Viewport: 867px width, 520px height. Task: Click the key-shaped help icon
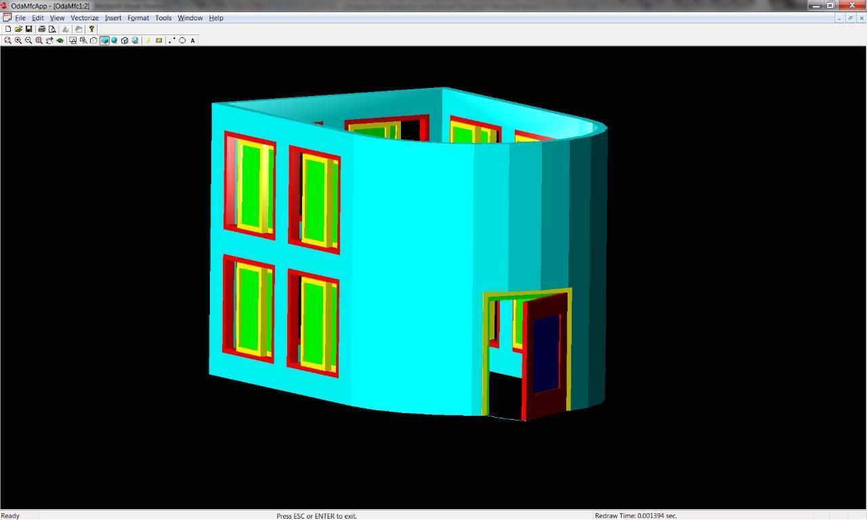point(91,29)
